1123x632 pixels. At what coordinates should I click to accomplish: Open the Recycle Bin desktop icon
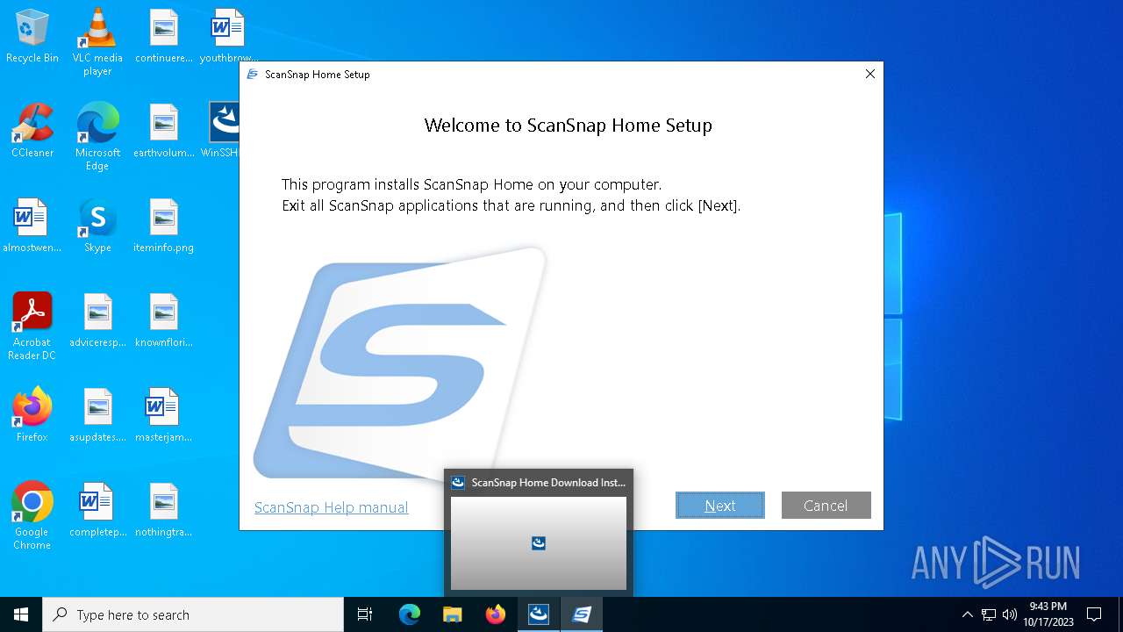pos(32,37)
